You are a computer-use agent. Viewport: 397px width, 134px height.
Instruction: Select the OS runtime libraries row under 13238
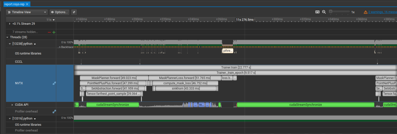(x=28, y=53)
